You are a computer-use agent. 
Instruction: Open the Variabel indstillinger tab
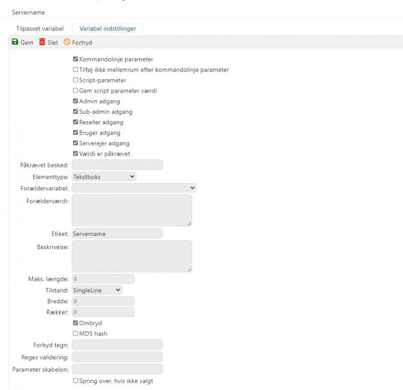tap(108, 29)
